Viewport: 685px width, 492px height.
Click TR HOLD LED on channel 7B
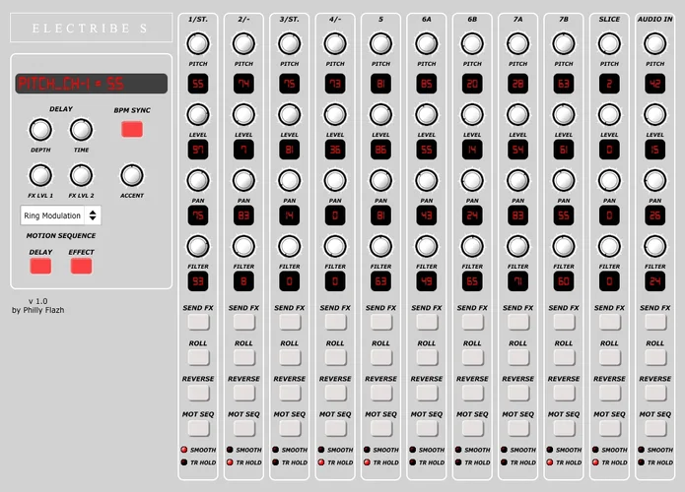click(550, 462)
